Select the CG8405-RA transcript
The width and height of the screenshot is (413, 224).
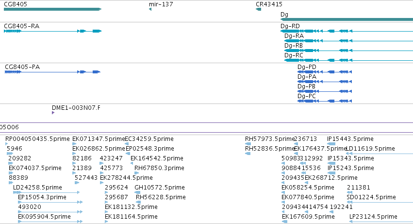point(53,31)
